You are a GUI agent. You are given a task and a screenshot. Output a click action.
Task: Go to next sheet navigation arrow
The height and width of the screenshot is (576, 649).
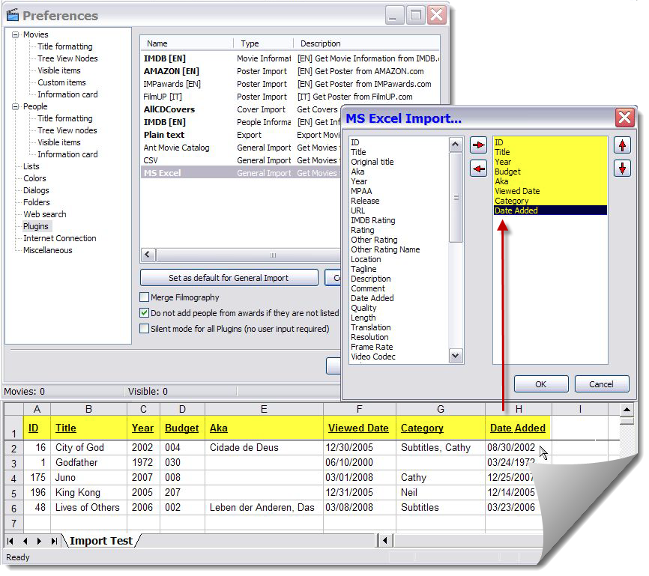click(39, 541)
